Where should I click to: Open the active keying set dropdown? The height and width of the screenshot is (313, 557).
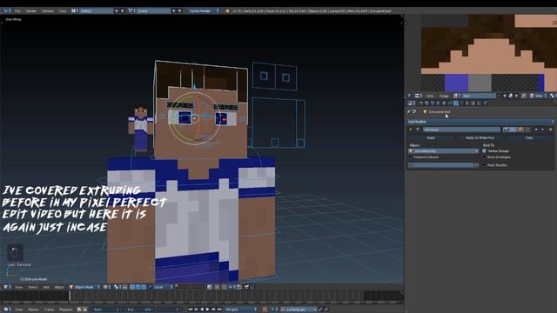coord(299,310)
